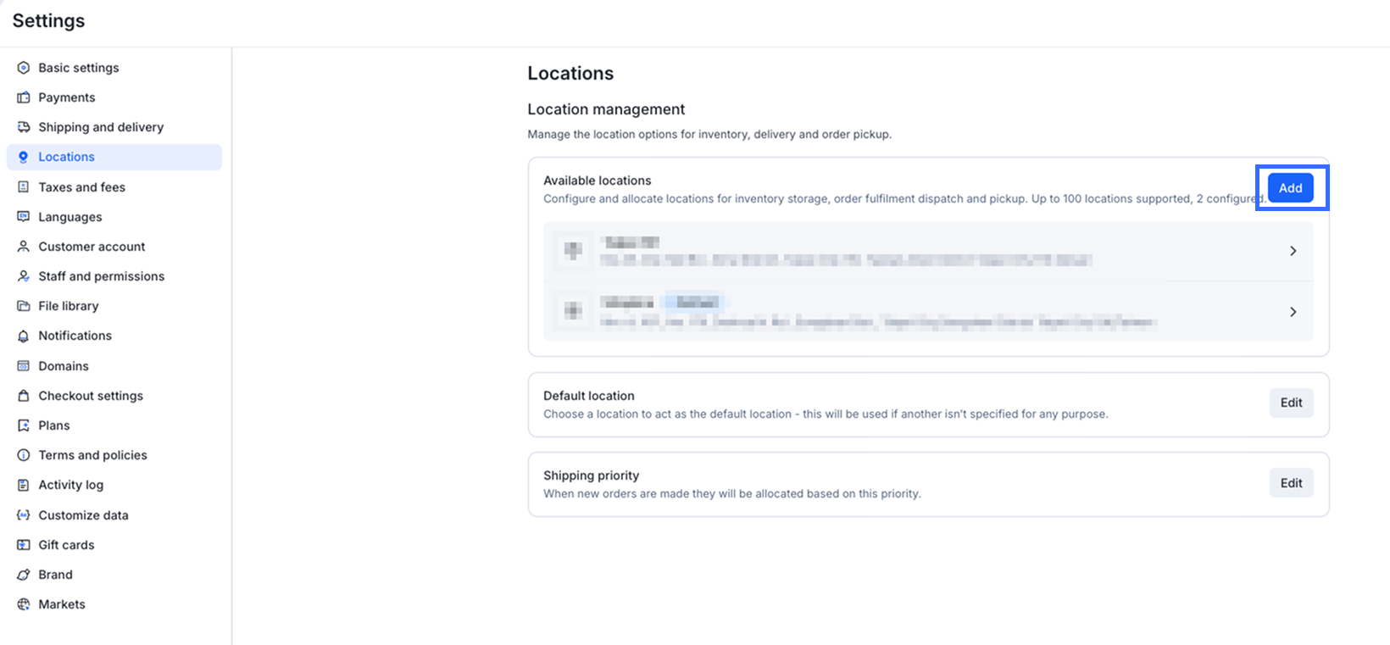Go to Staff and permissions
1390x645 pixels.
101,276
